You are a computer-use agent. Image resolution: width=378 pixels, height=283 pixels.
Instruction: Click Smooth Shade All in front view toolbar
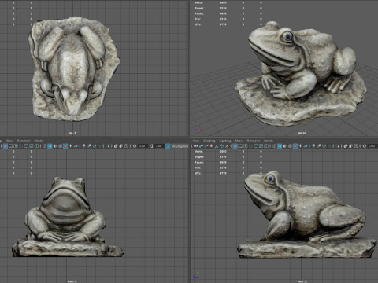(x=50, y=146)
